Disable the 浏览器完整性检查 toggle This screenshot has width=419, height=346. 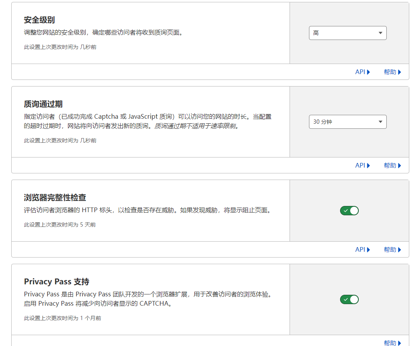(349, 211)
